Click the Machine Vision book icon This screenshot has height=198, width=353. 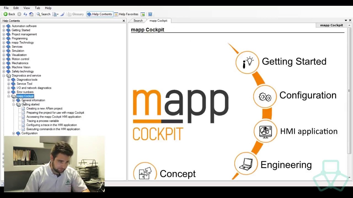(x=9, y=67)
